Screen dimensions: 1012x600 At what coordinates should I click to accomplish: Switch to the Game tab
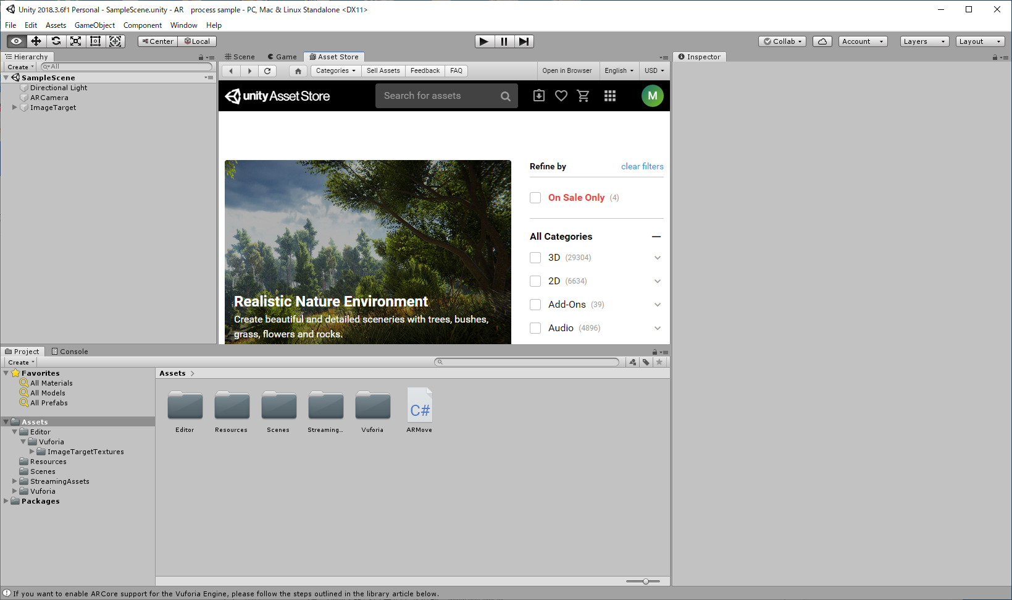(x=282, y=57)
